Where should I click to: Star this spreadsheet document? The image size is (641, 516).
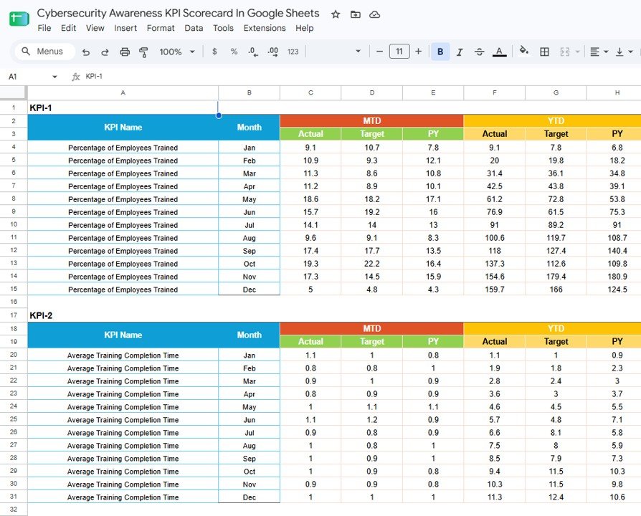pos(336,15)
